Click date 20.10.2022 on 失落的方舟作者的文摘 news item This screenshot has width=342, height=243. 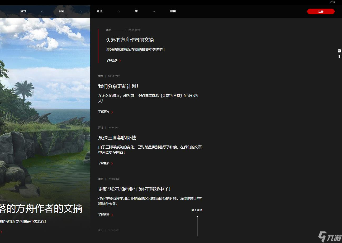coord(134,30)
